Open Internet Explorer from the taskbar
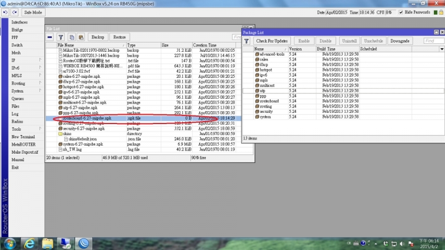This screenshot has width=445, height=250. tap(29, 243)
